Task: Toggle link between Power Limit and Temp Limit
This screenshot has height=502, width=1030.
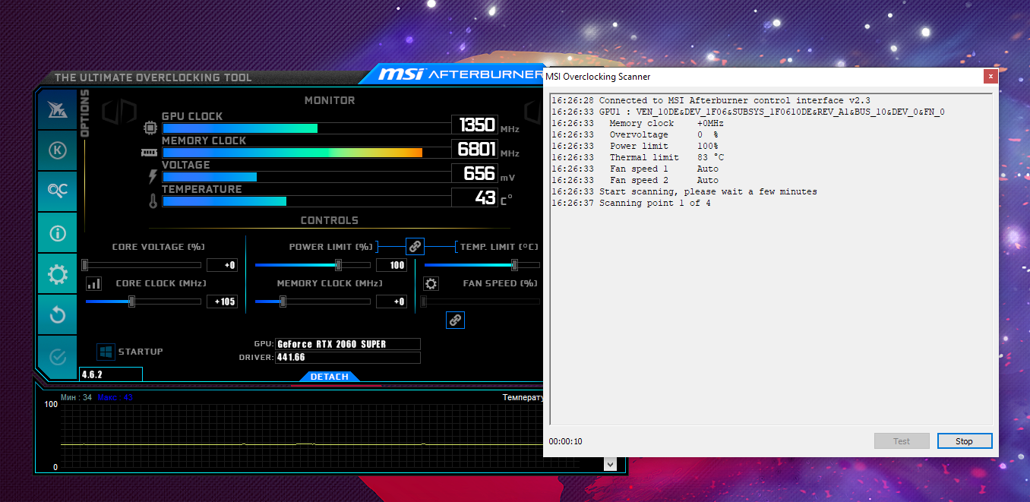Action: point(415,246)
